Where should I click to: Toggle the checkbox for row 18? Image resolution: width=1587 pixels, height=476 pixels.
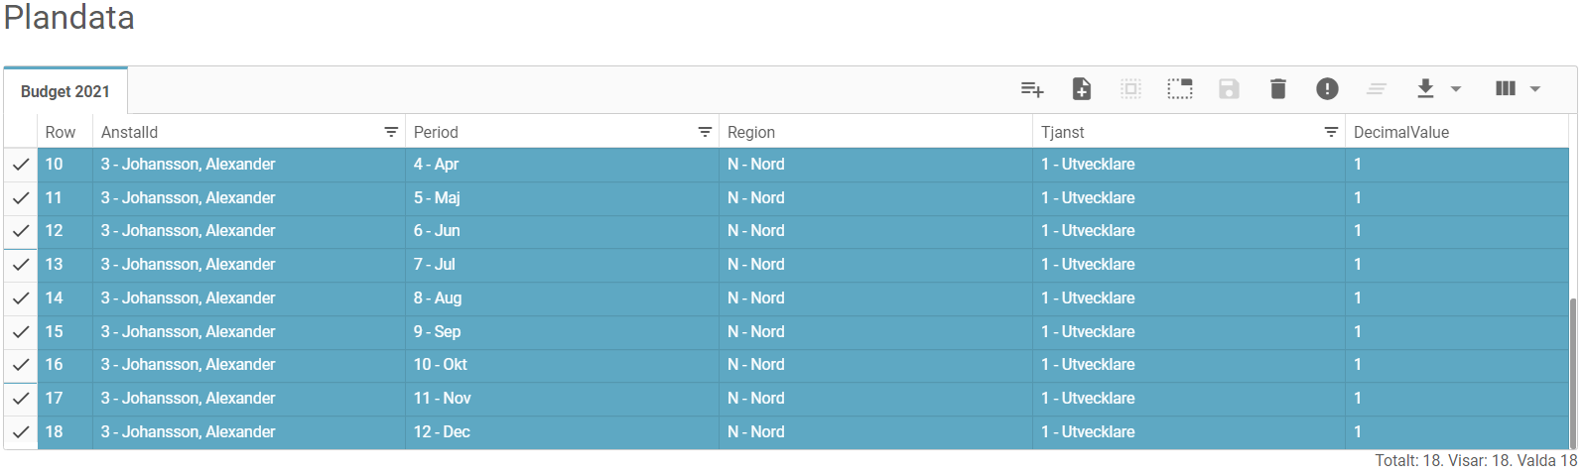pos(21,432)
